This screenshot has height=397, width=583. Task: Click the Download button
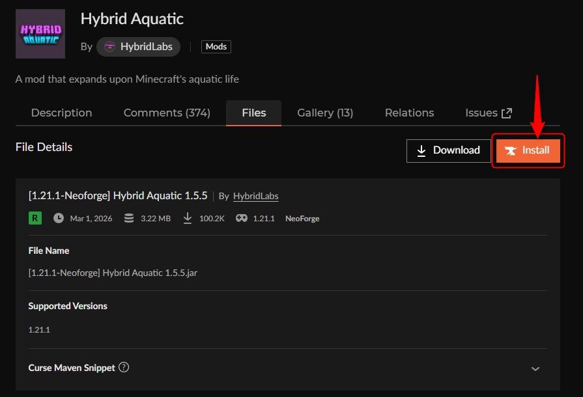[x=448, y=150]
